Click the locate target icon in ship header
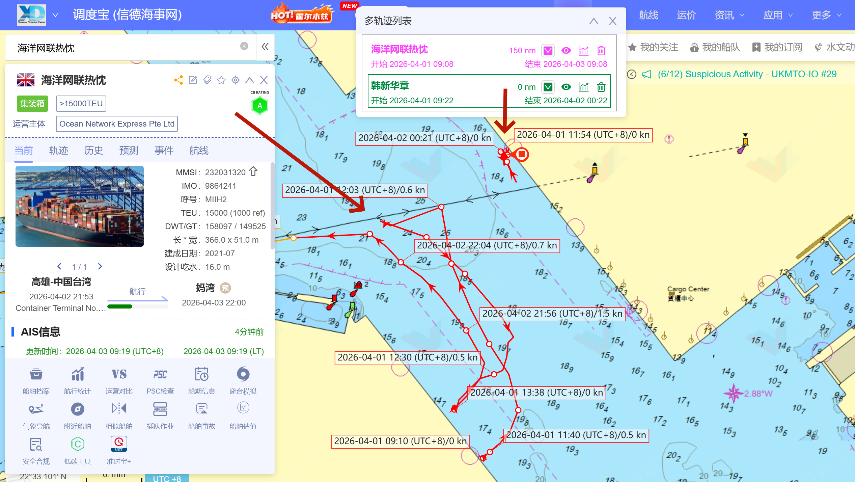The image size is (855, 482). (236, 80)
